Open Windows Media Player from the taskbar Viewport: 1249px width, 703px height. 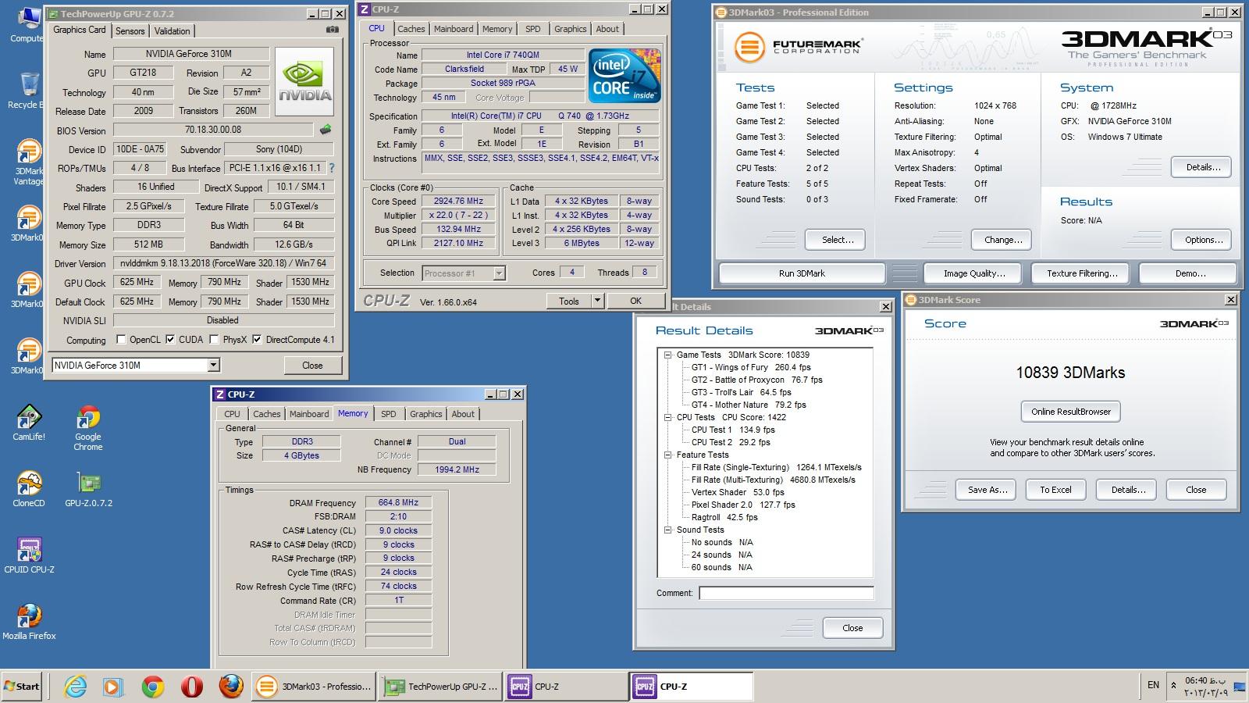(113, 687)
